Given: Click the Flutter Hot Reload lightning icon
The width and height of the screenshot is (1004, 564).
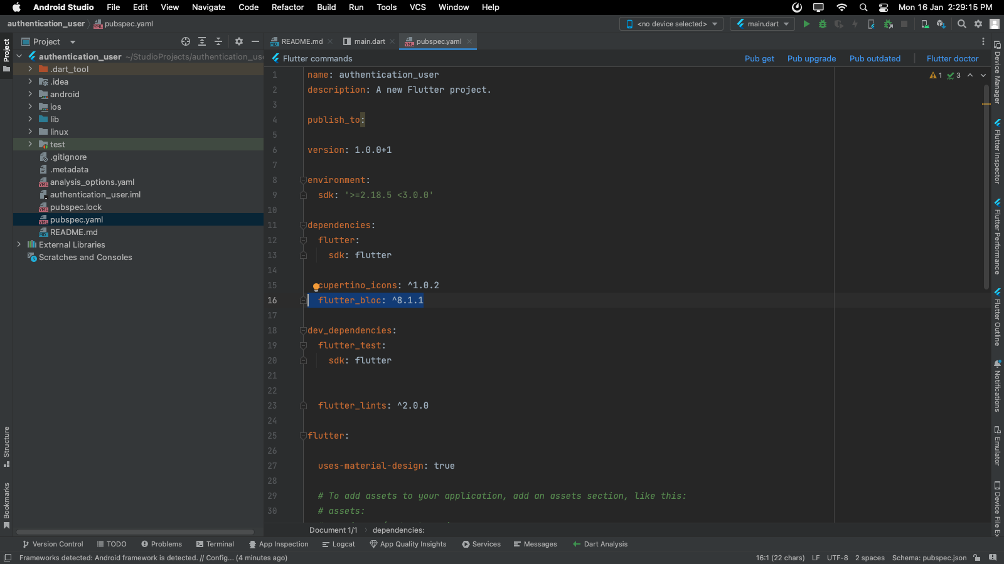Looking at the screenshot, I should [x=855, y=24].
